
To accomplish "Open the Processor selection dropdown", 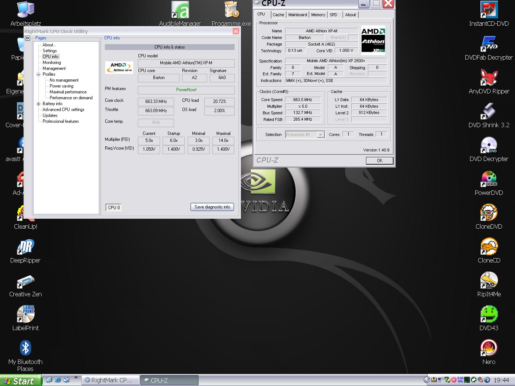I will [x=320, y=135].
